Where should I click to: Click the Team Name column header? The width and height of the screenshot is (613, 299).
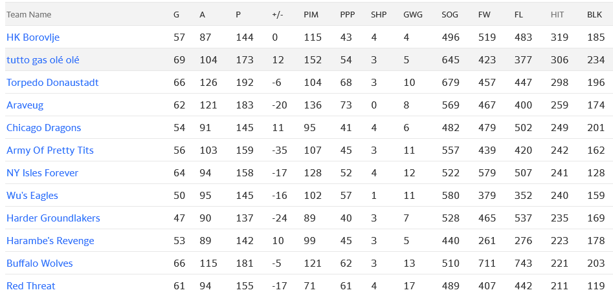pos(28,14)
